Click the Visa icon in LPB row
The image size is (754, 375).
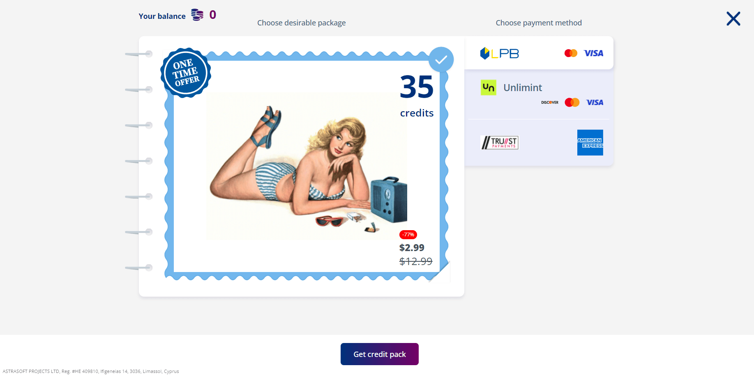593,53
